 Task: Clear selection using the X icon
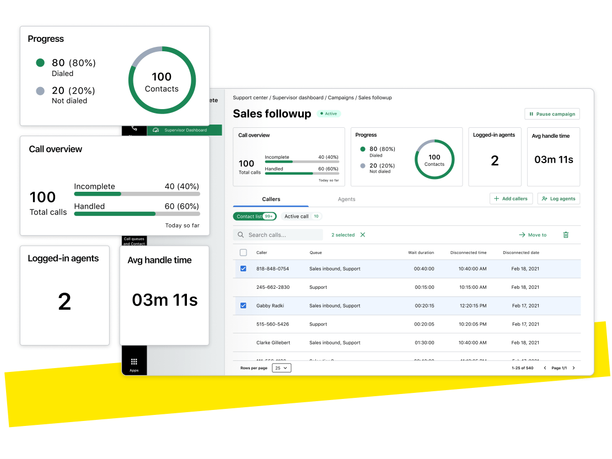pyautogui.click(x=362, y=235)
